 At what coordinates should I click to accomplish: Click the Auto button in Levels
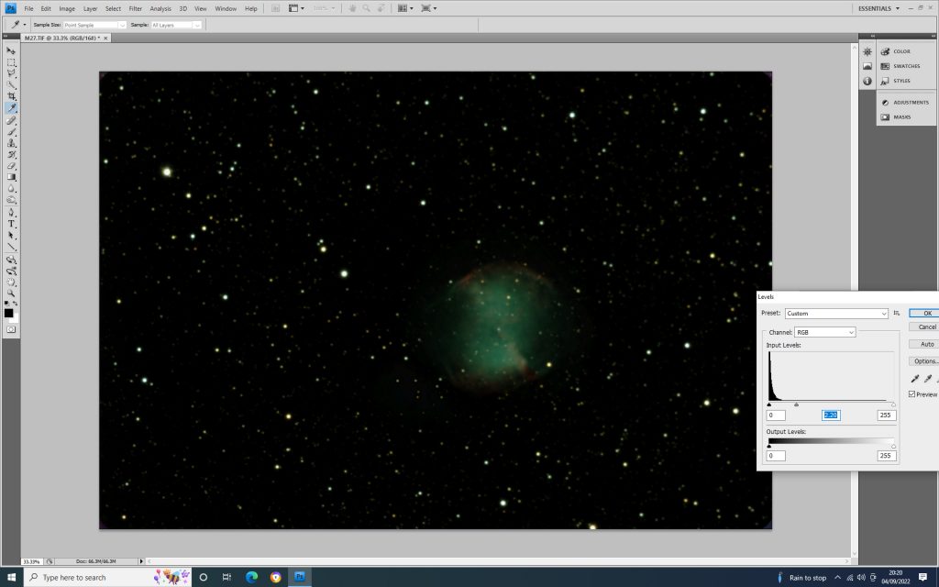tap(924, 345)
